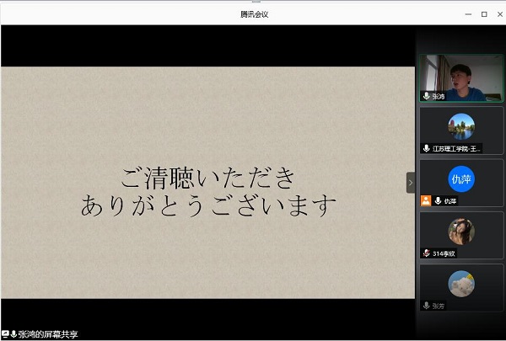Click the 314季欣 name label
Image resolution: width=506 pixels, height=341 pixels.
coord(444,253)
